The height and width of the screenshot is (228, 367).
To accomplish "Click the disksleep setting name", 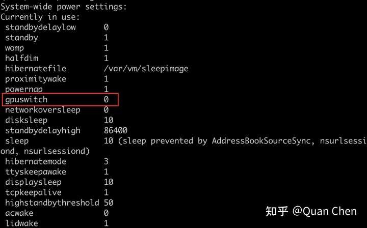I will [26, 120].
